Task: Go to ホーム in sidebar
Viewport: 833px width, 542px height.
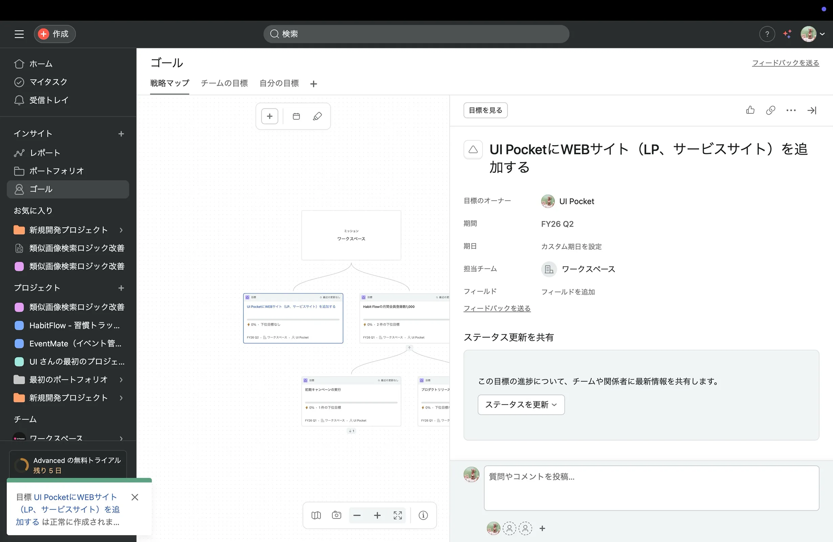Action: pyautogui.click(x=68, y=64)
